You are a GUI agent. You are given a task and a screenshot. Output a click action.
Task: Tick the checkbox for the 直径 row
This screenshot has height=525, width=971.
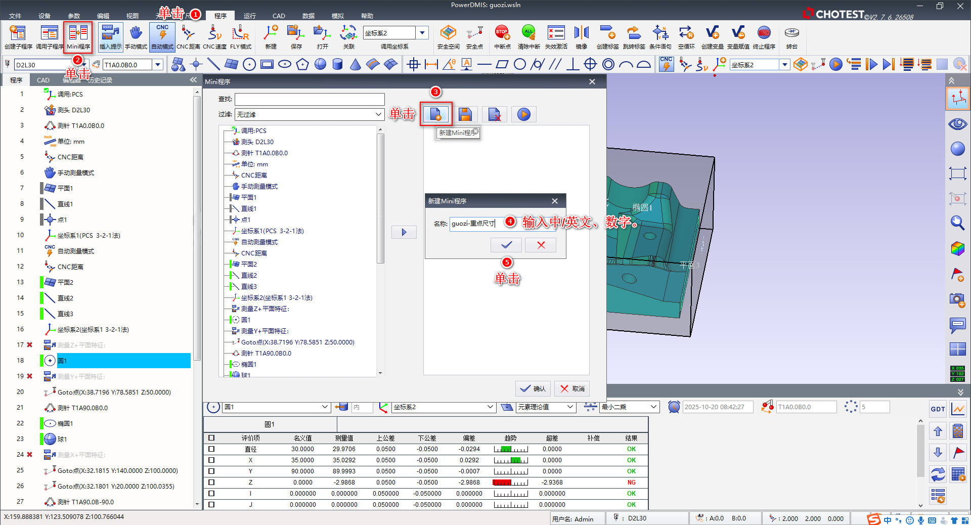click(211, 449)
